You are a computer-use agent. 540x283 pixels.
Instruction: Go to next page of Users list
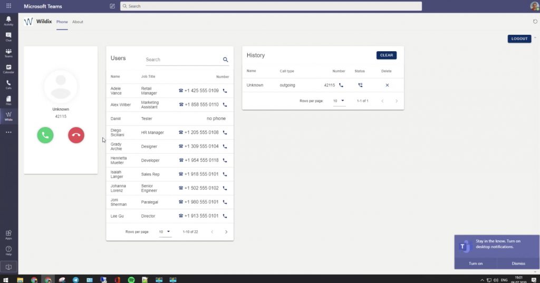[226, 232]
